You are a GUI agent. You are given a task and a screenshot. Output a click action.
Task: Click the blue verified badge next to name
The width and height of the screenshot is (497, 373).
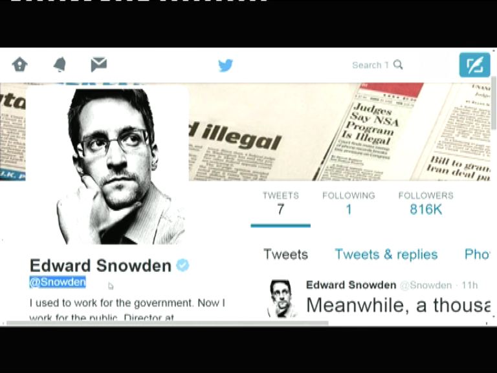click(182, 265)
